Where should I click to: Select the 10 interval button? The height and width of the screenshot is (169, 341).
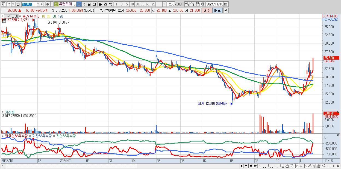click(132, 4)
